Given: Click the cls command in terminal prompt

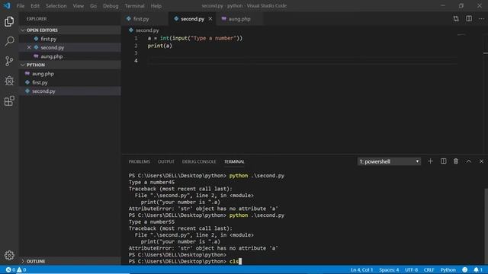Looking at the screenshot, I should pyautogui.click(x=234, y=261).
